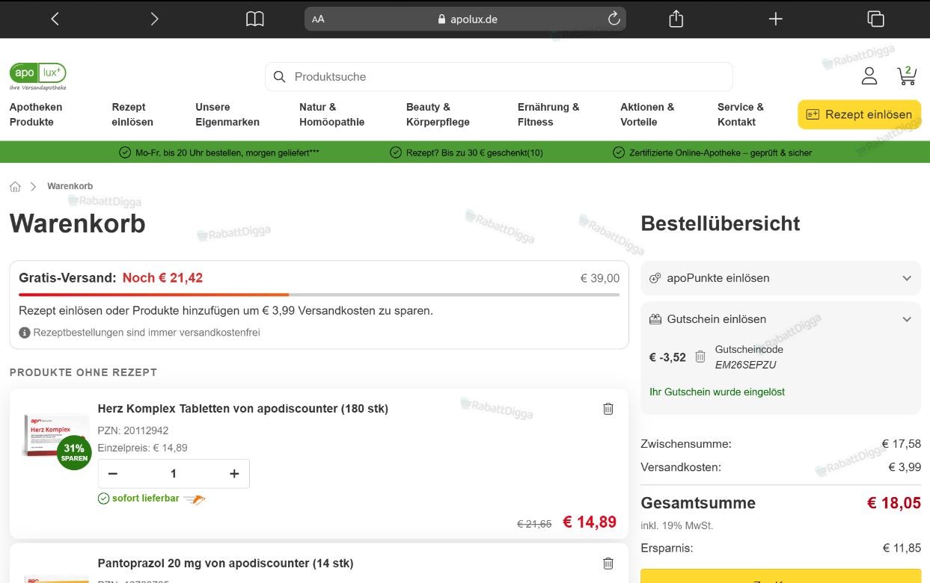Go back with Safari back arrow
The height and width of the screenshot is (583, 930).
(x=55, y=19)
